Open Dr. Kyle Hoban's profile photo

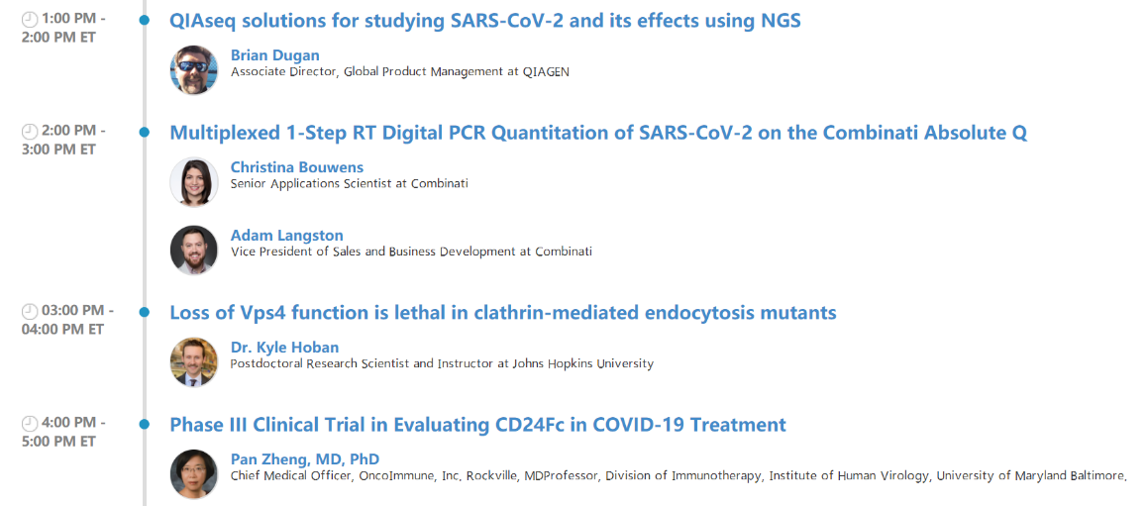[x=194, y=361]
